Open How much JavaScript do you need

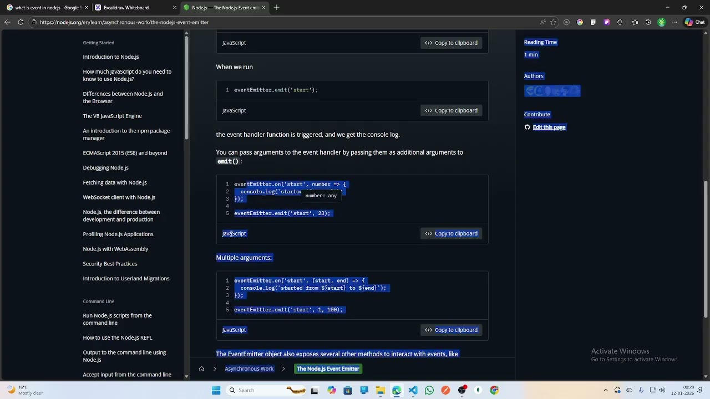click(x=127, y=75)
